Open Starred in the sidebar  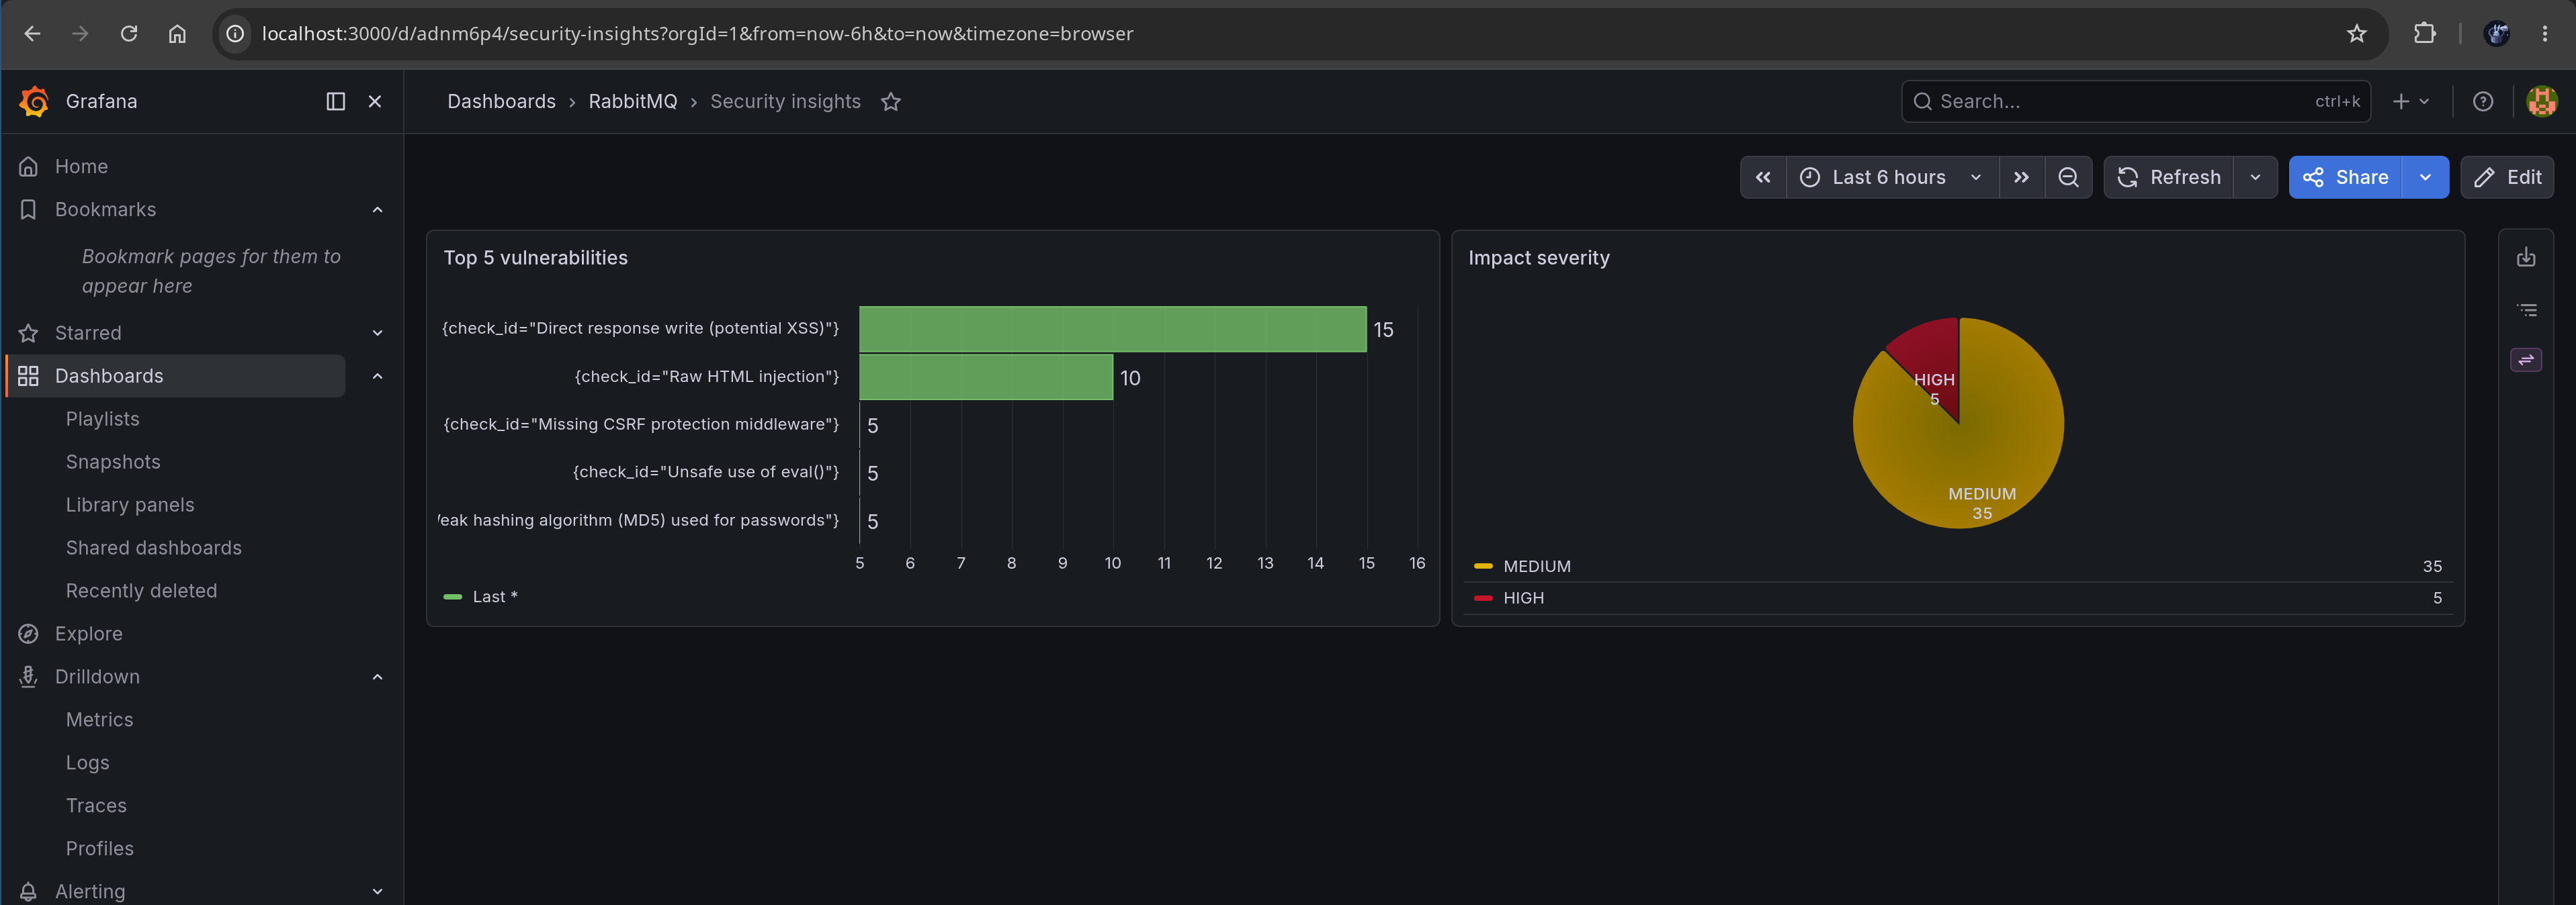click(x=88, y=332)
